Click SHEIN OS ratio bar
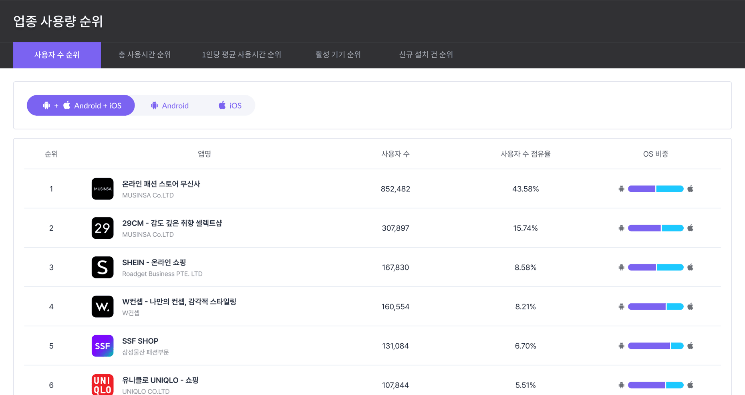The width and height of the screenshot is (745, 395). (656, 267)
